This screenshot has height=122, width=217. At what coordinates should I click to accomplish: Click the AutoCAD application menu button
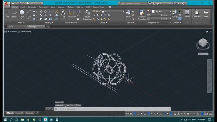point(7,4)
